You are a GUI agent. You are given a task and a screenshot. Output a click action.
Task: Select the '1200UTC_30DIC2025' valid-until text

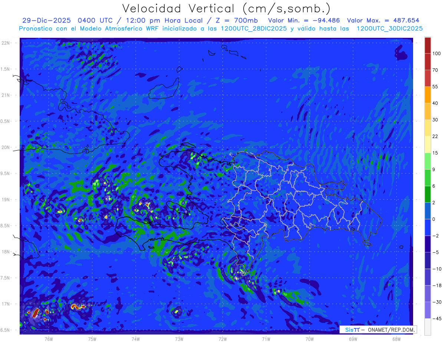tap(389, 29)
